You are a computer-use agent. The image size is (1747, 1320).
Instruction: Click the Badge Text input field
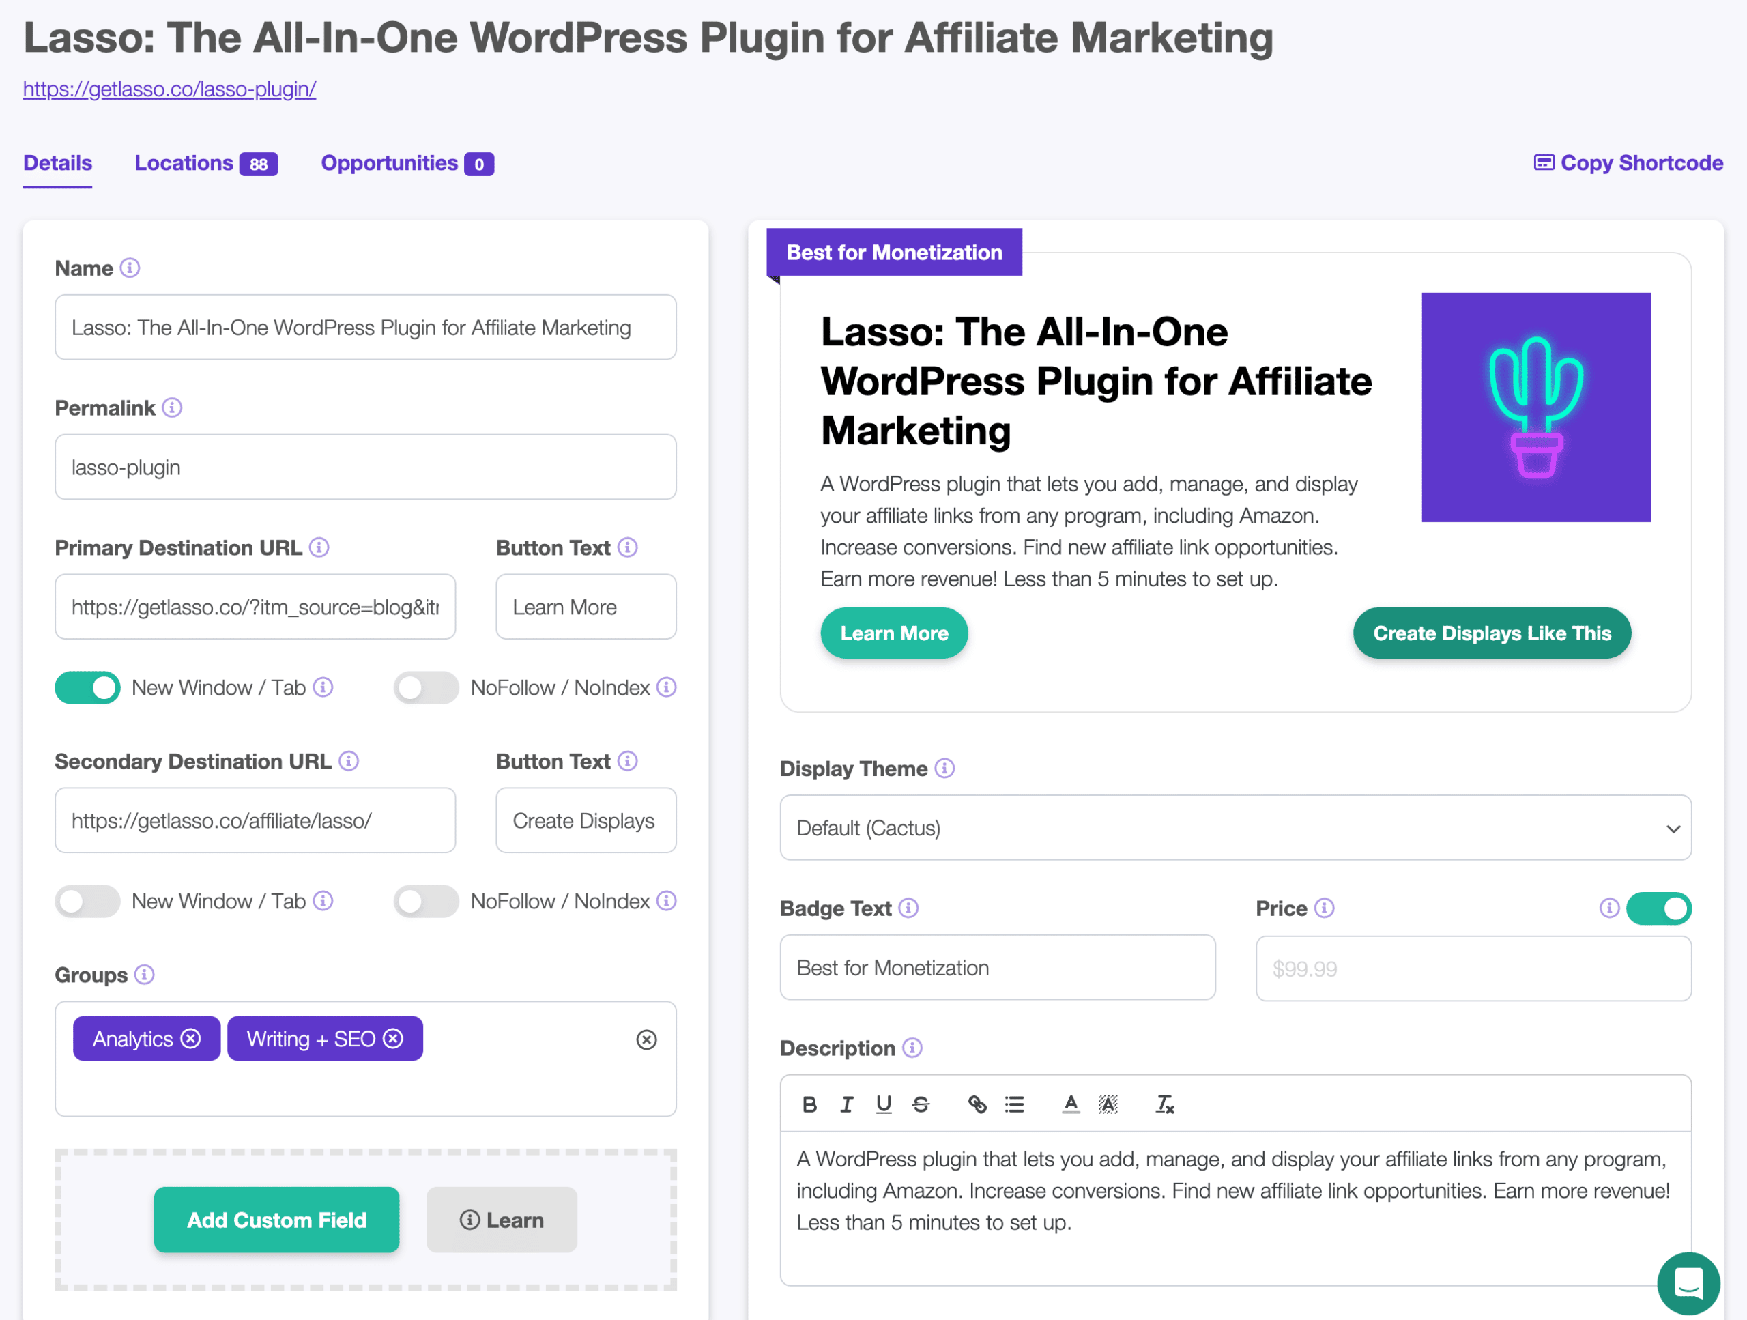pos(998,968)
